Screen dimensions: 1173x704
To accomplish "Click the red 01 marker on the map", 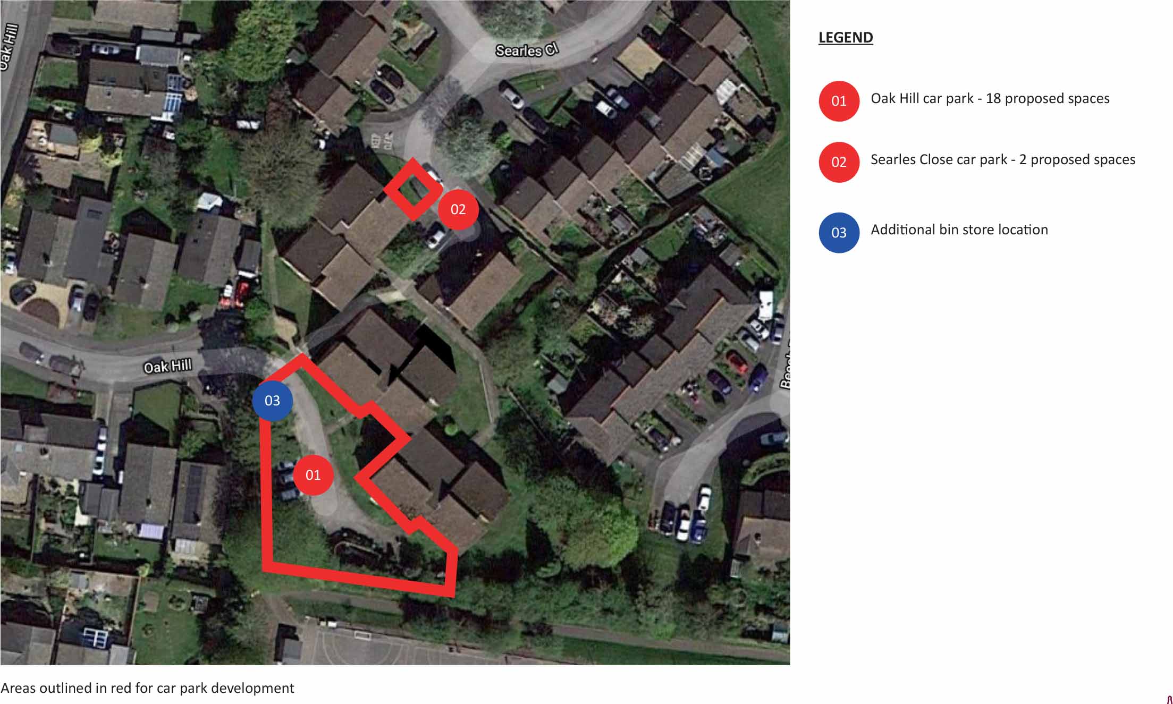I will click(x=313, y=475).
